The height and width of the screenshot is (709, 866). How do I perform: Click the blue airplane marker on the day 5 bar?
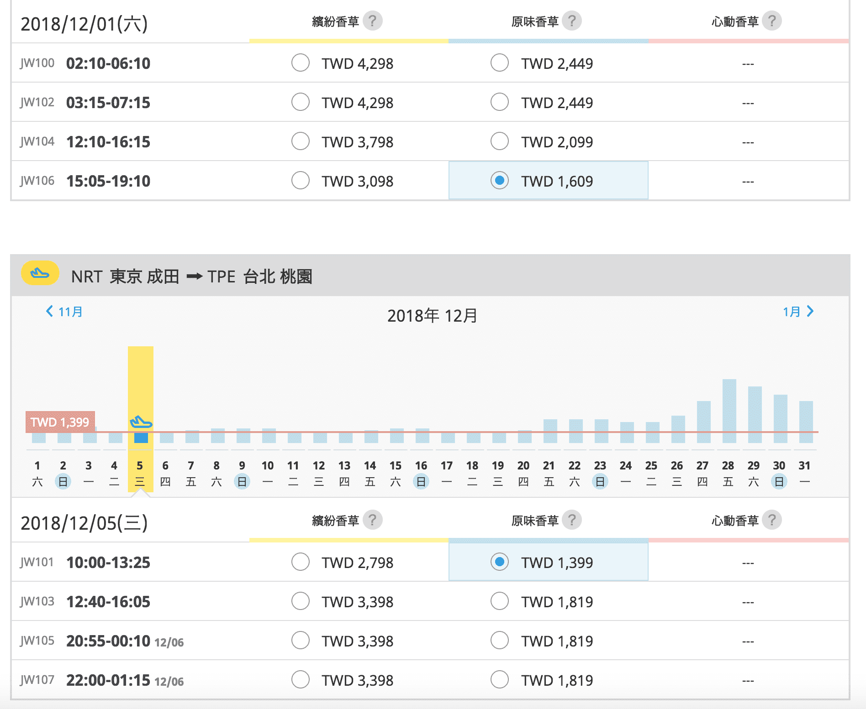141,422
